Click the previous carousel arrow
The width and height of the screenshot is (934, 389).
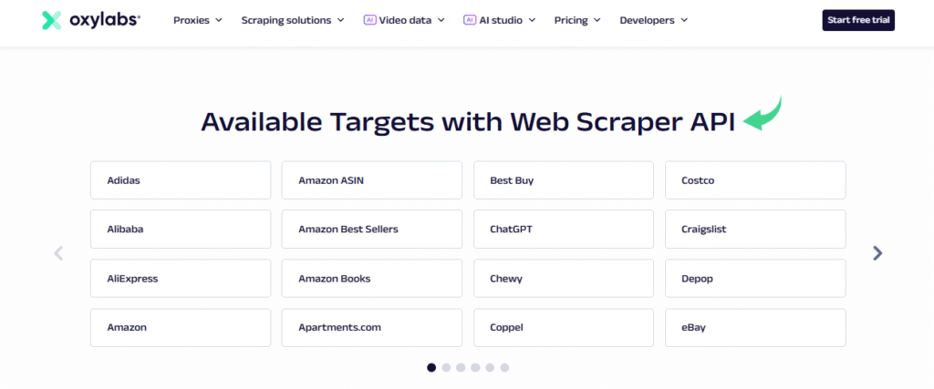point(58,253)
